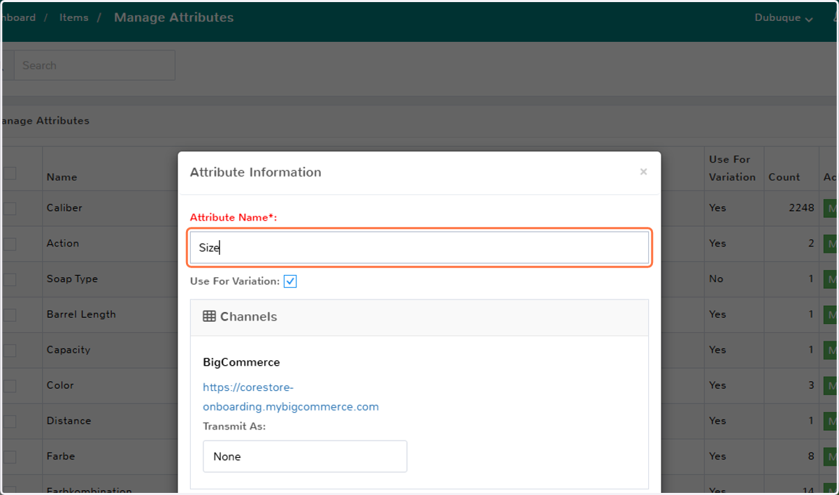
Task: Click the green action button for Caliber
Action: tap(831, 208)
